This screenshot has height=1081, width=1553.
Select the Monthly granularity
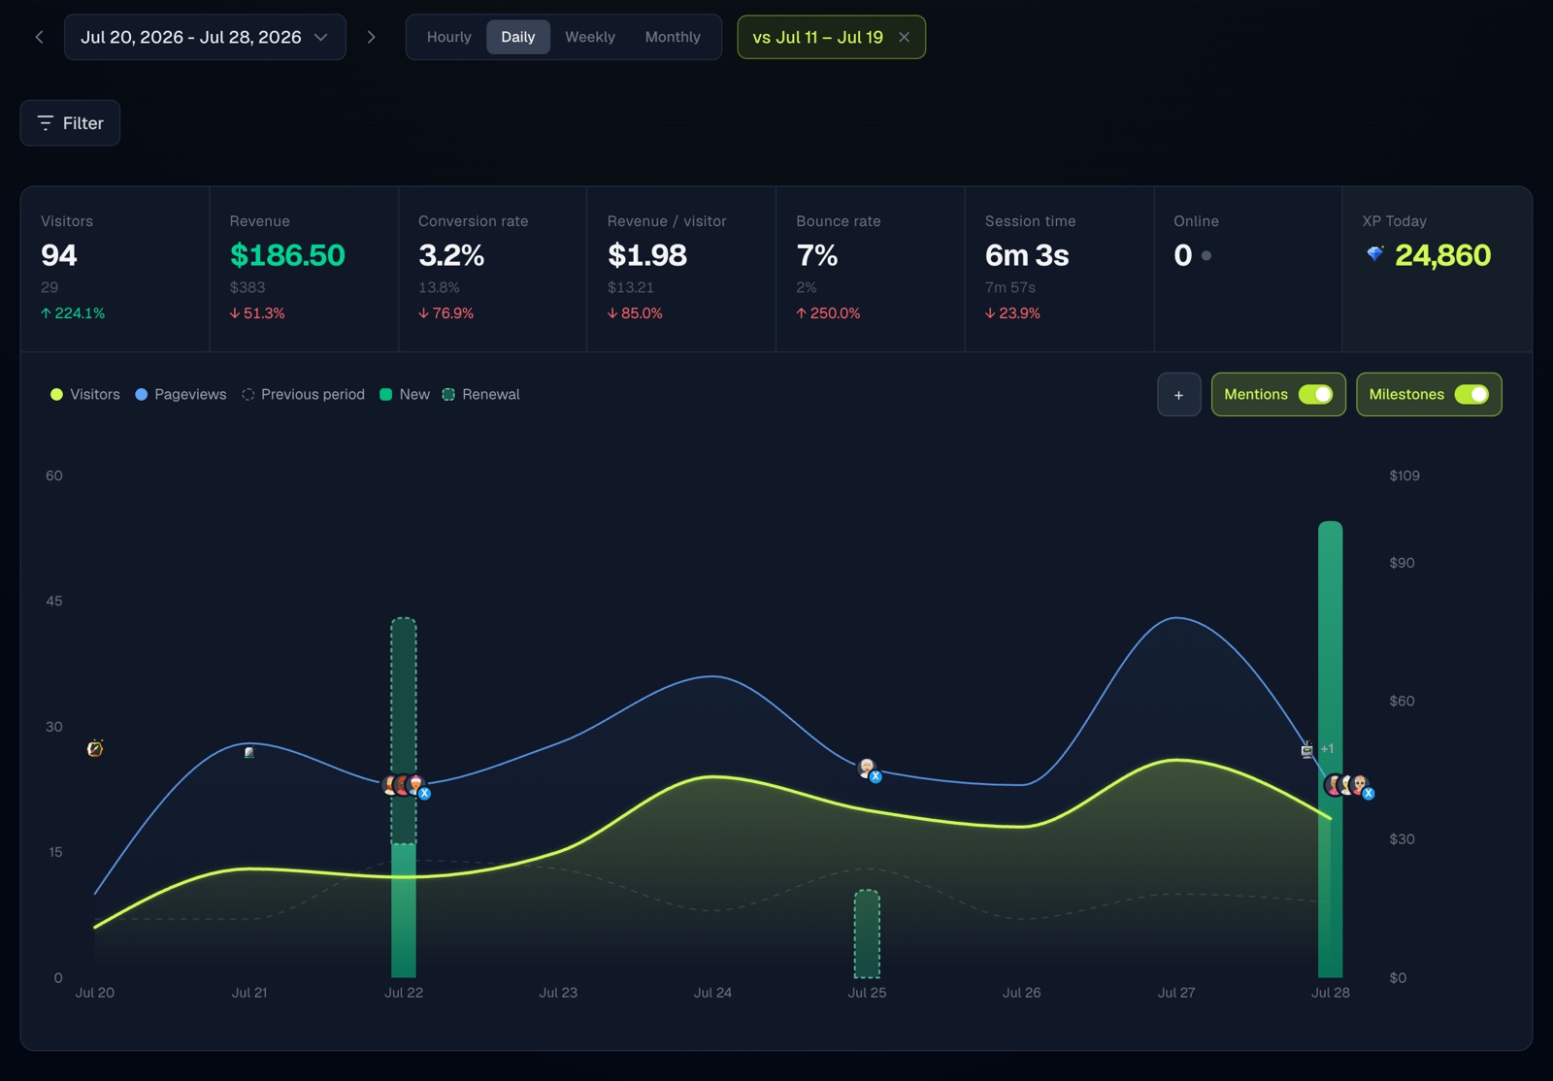(673, 37)
